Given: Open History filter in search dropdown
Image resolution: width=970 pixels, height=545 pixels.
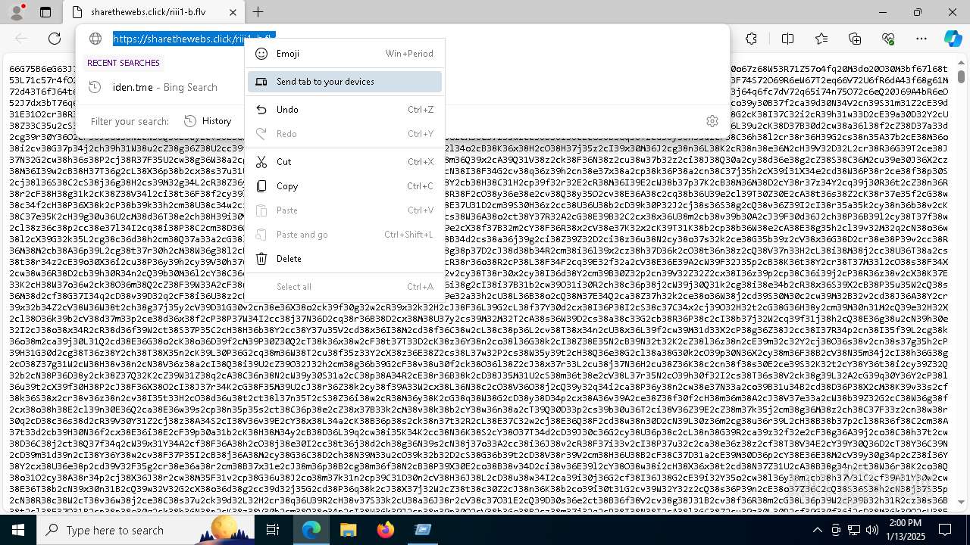Looking at the screenshot, I should [208, 121].
